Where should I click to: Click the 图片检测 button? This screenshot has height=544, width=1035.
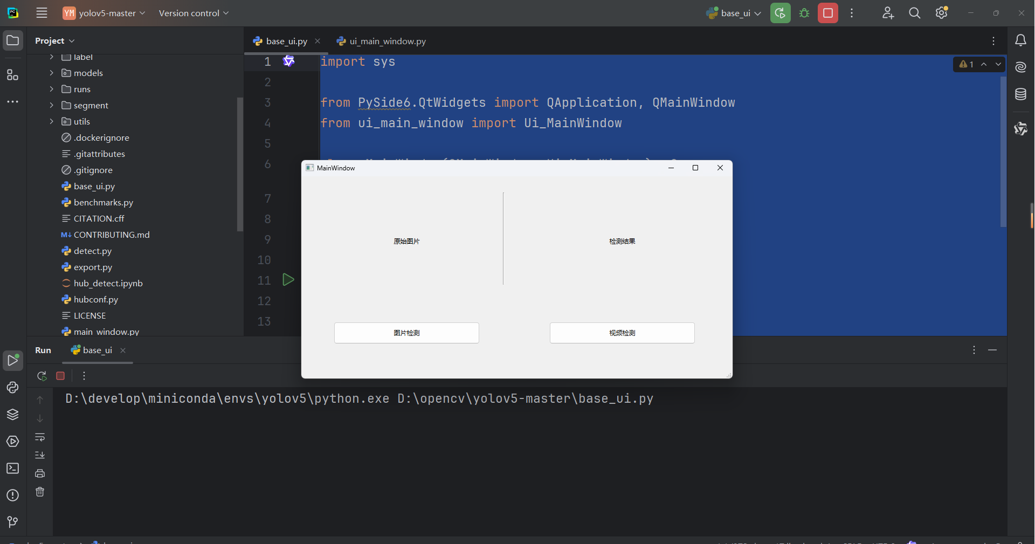[406, 333]
